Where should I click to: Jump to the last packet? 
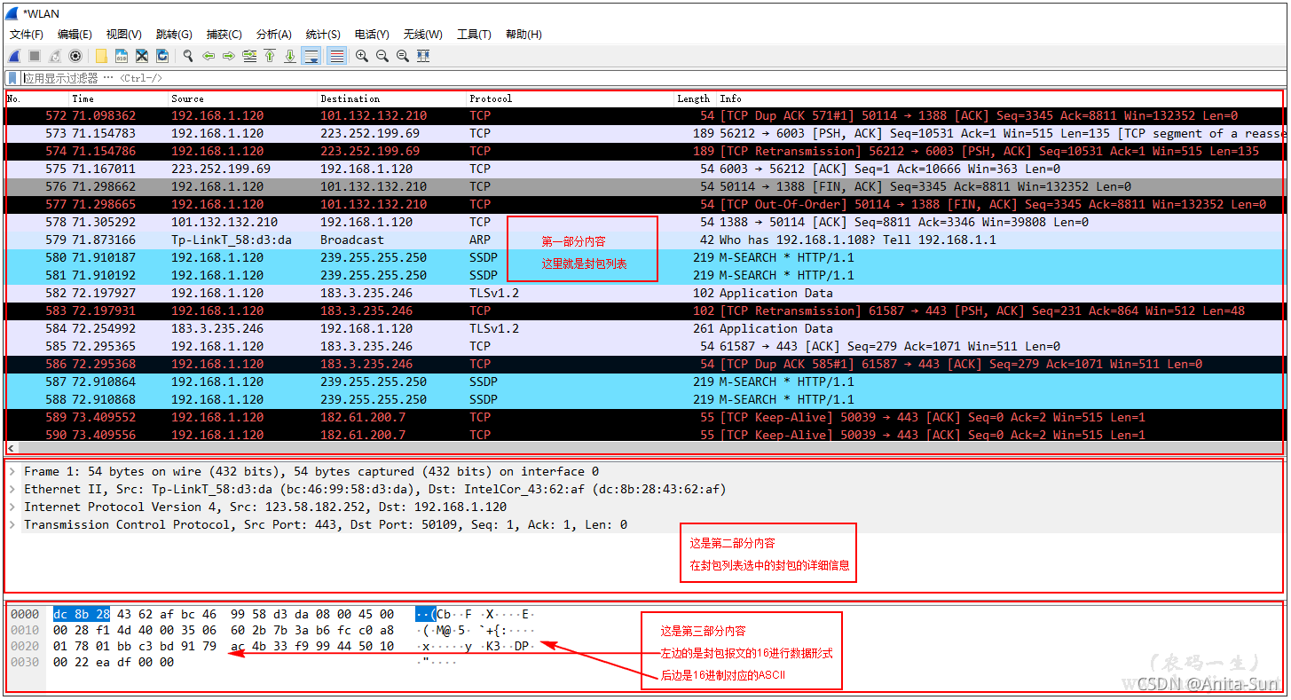(x=290, y=56)
